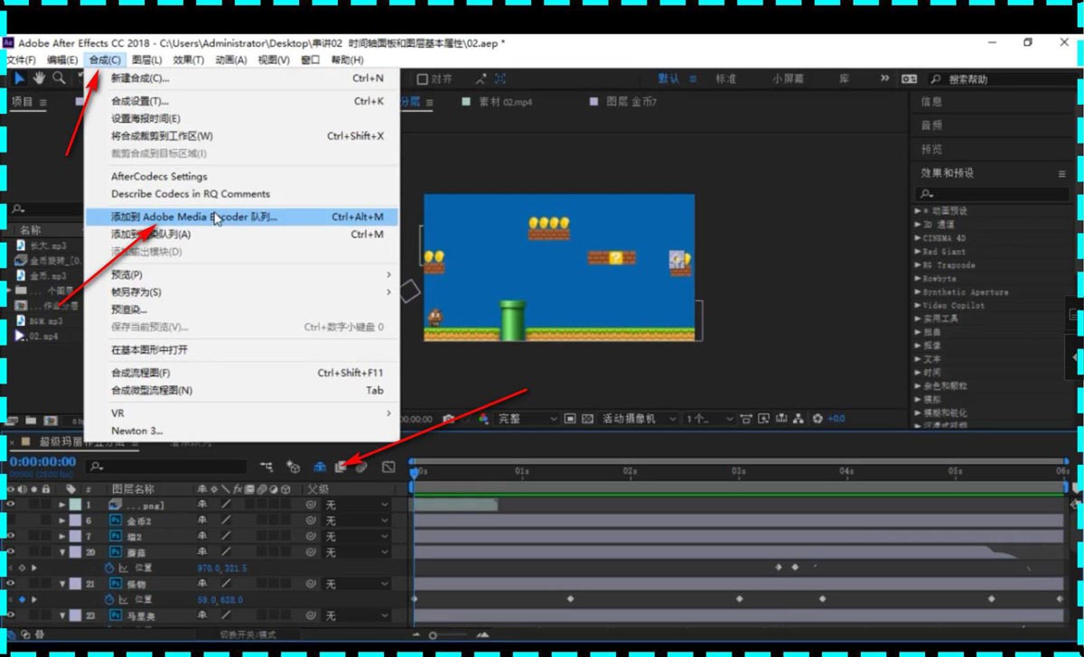Open the Graph Editor in timeline
1084x657 pixels.
(x=388, y=467)
